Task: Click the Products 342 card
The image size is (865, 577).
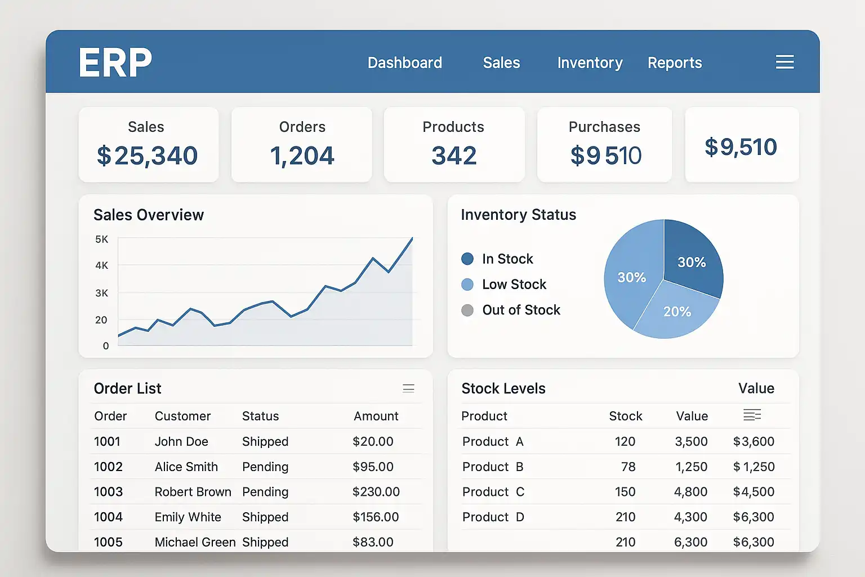Action: pos(454,145)
